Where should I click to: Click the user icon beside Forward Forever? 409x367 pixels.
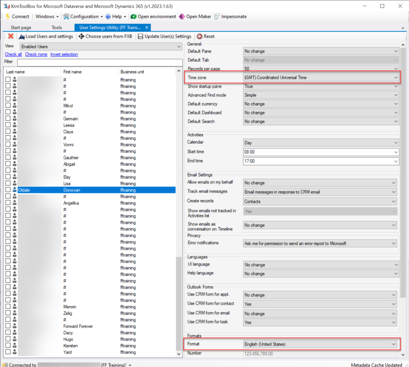[x=15, y=326]
